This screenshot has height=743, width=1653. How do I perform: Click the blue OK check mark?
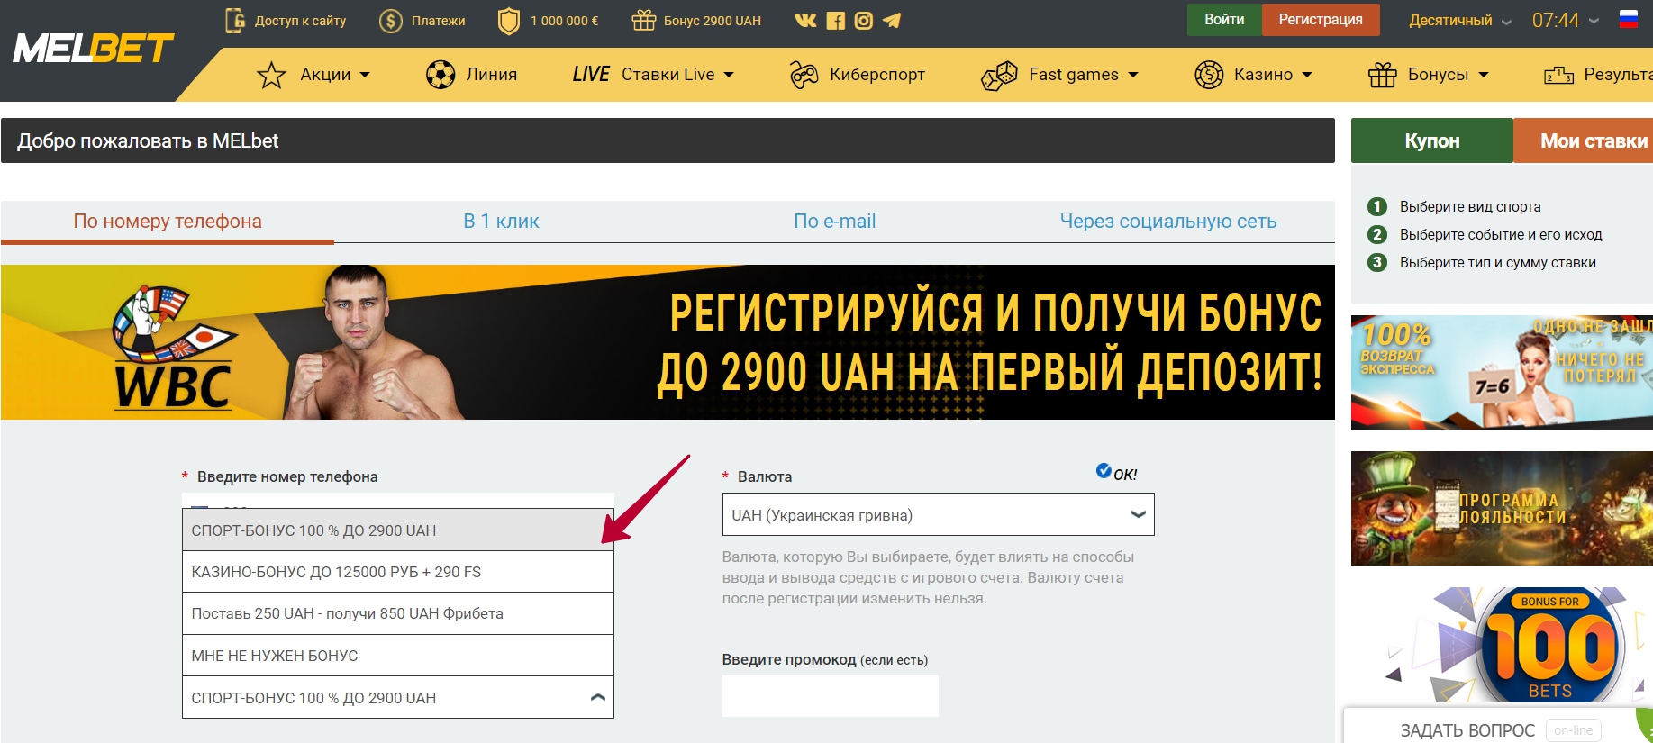(1103, 470)
